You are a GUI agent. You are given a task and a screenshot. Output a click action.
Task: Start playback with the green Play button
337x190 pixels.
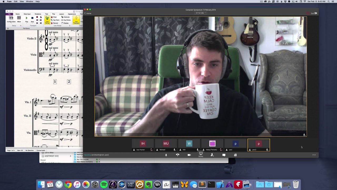click(27, 18)
